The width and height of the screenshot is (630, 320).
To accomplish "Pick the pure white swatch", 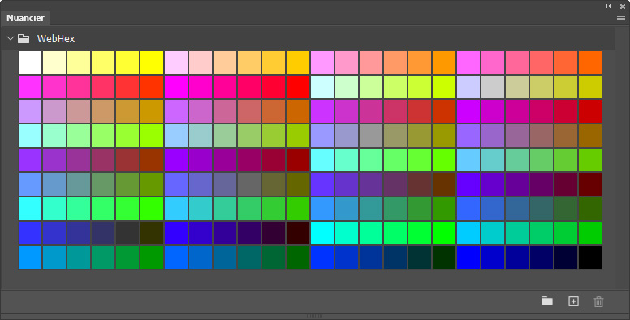I will 30,63.
